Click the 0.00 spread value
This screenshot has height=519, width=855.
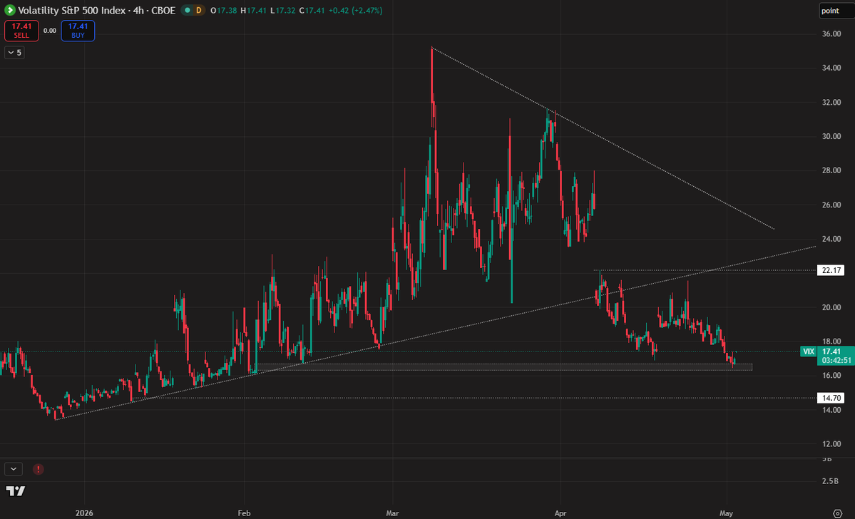coord(50,31)
